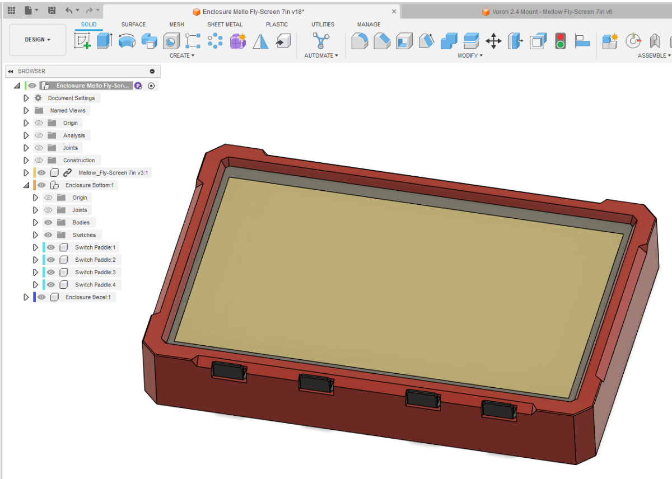Select the Move/Copy arrows tool
Viewport: 672px width, 479px height.
[x=493, y=40]
